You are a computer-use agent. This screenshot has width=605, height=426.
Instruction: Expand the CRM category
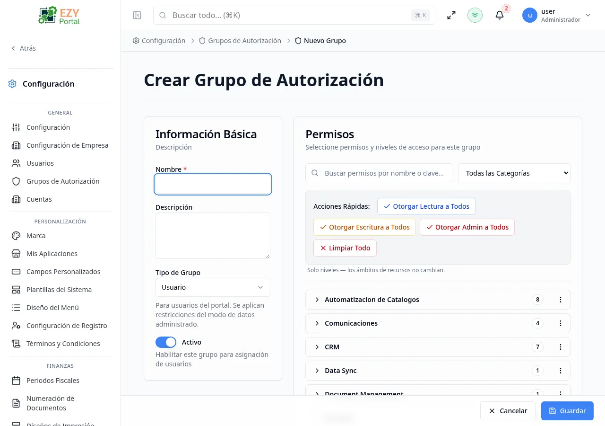point(317,347)
